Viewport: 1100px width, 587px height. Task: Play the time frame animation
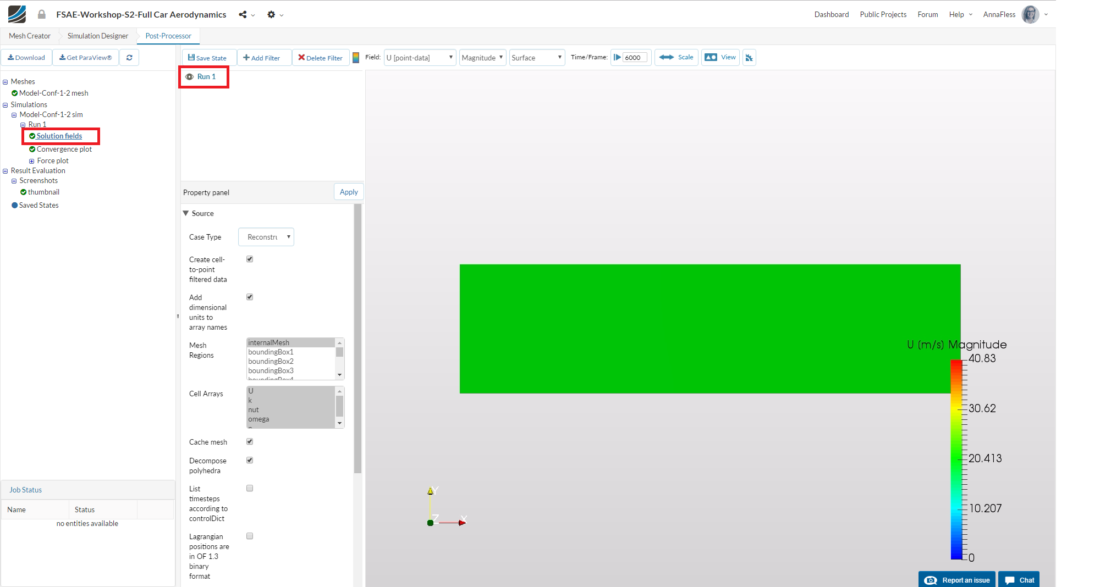click(617, 57)
